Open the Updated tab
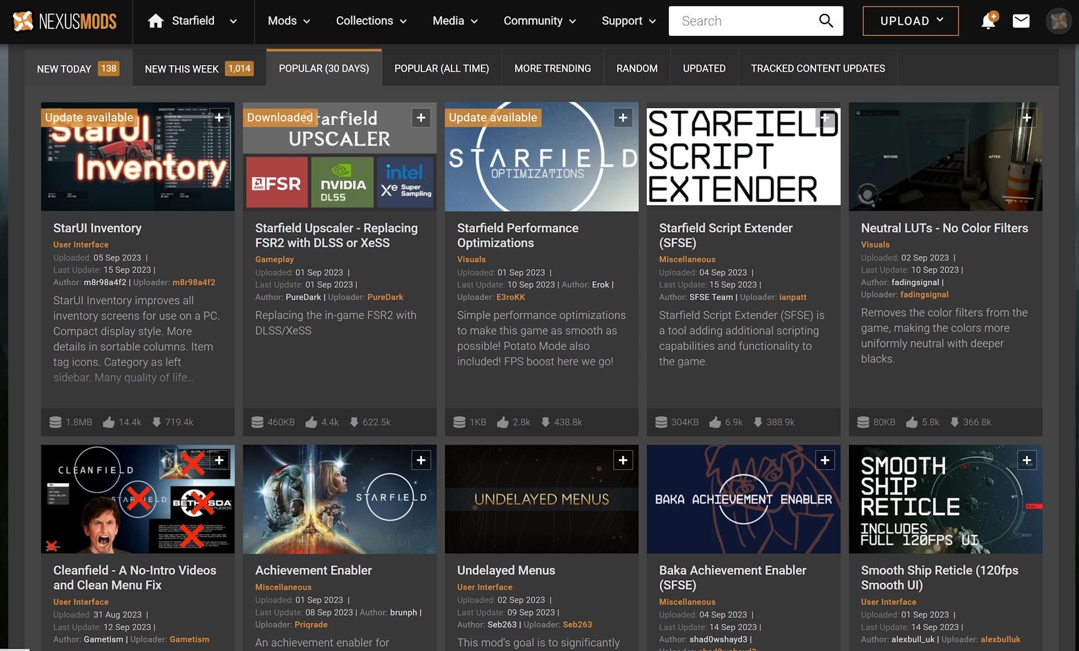Viewport: 1079px width, 651px height. [x=704, y=69]
